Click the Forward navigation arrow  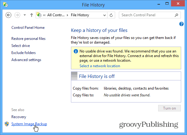pos(17,15)
